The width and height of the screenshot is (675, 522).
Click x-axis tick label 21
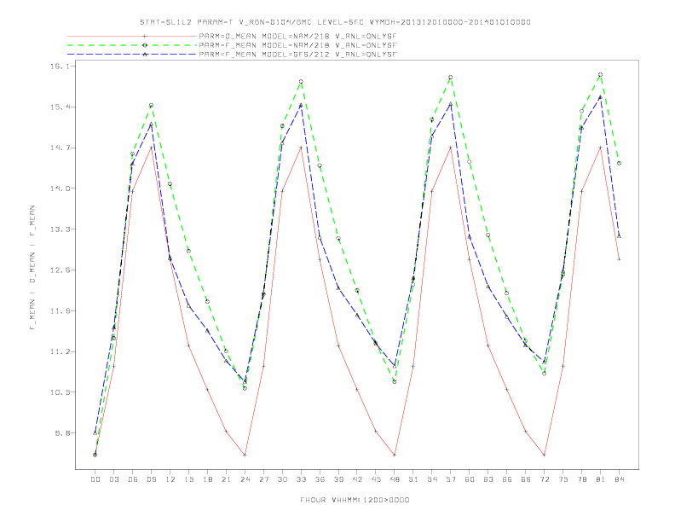point(226,479)
